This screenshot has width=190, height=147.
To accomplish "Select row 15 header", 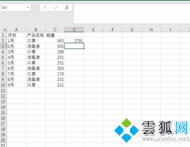I will pos(3,113).
